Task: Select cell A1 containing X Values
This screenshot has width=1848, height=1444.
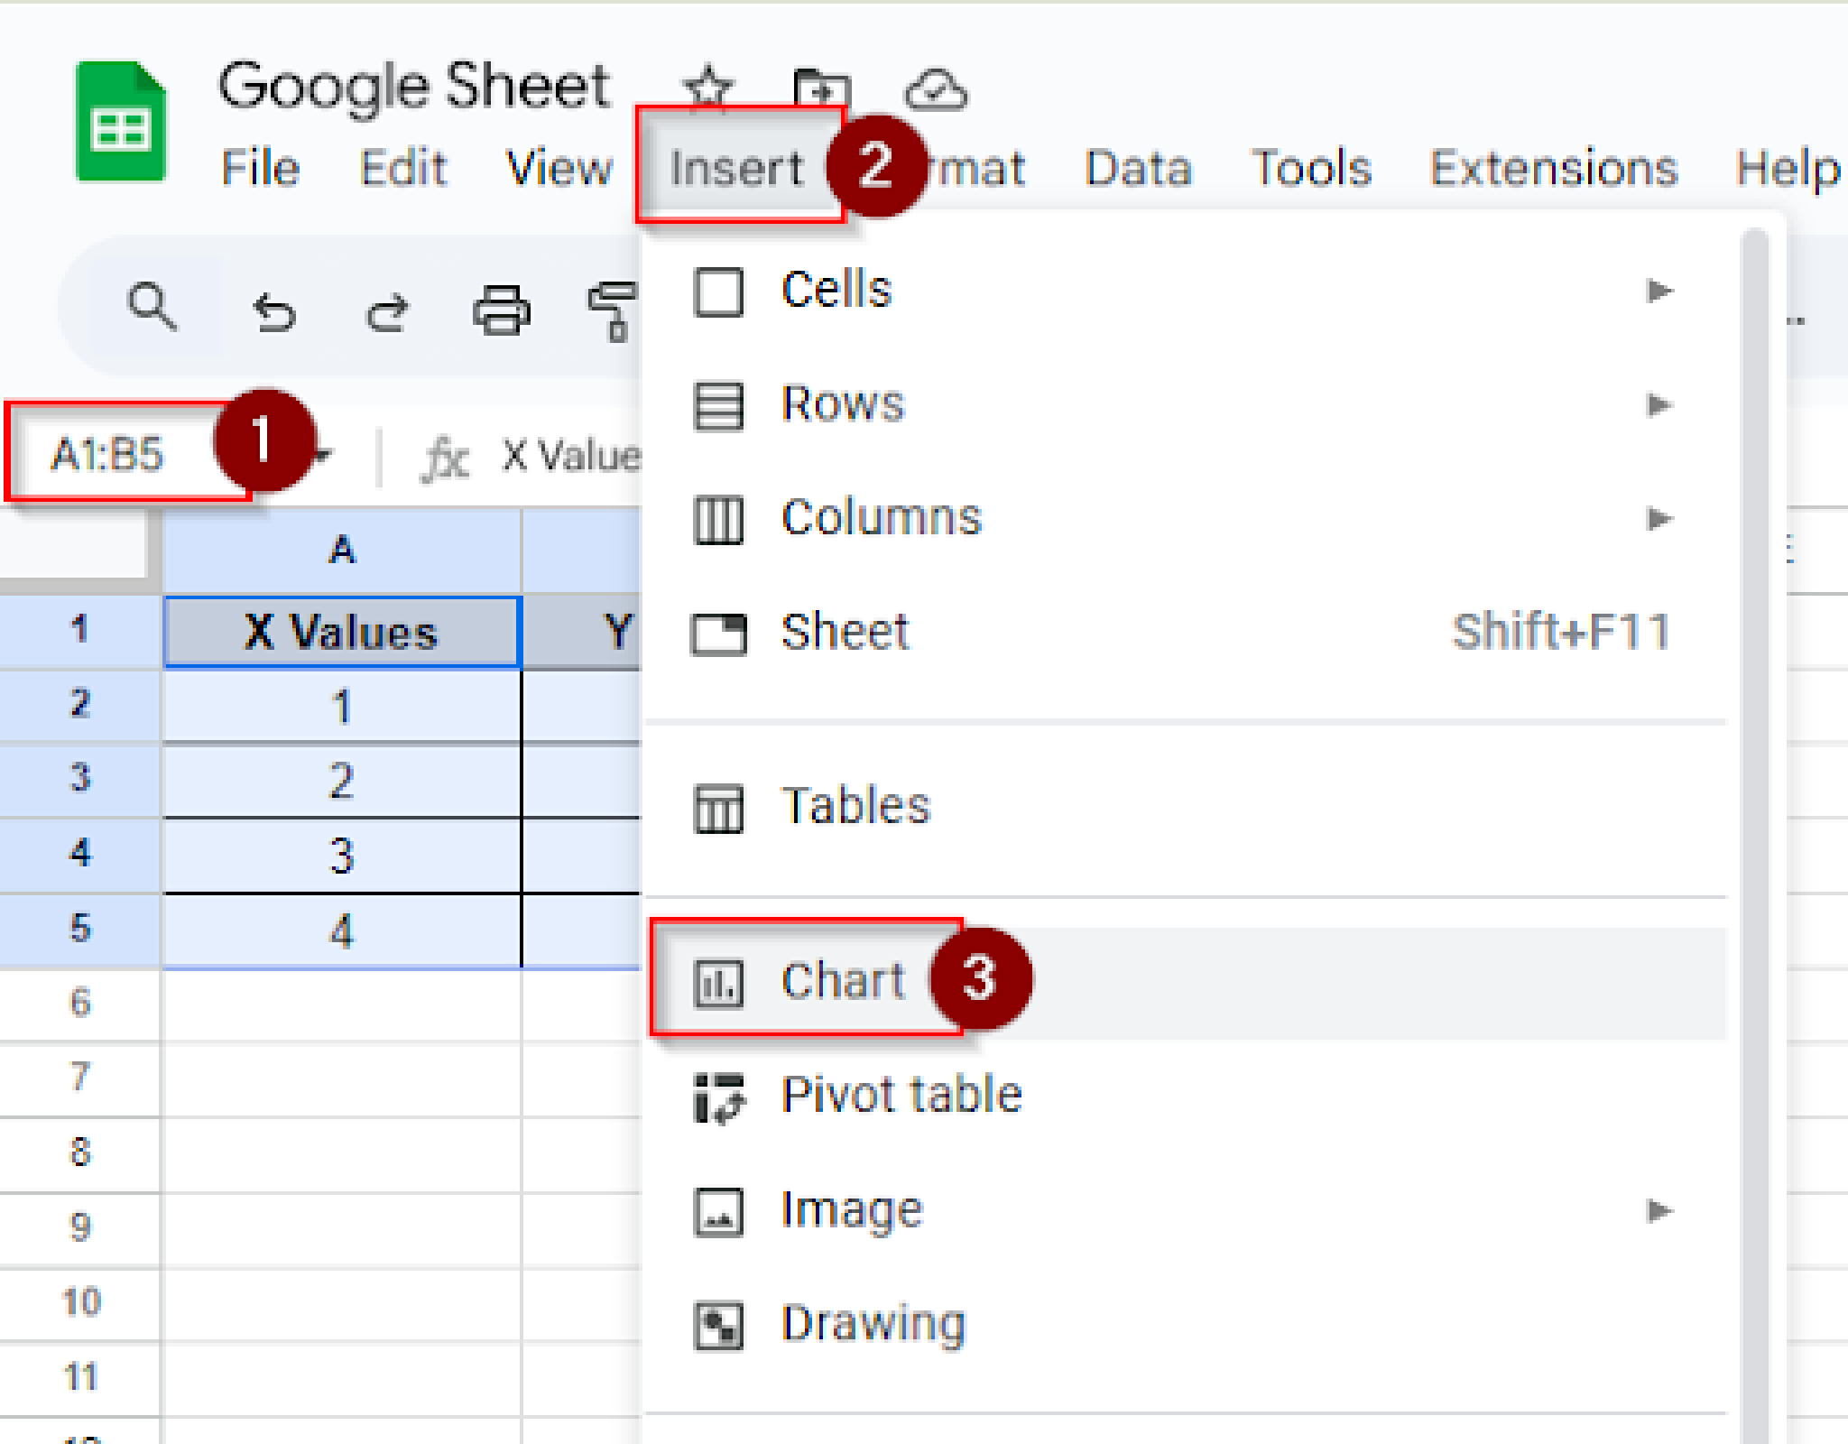Action: click(x=341, y=632)
